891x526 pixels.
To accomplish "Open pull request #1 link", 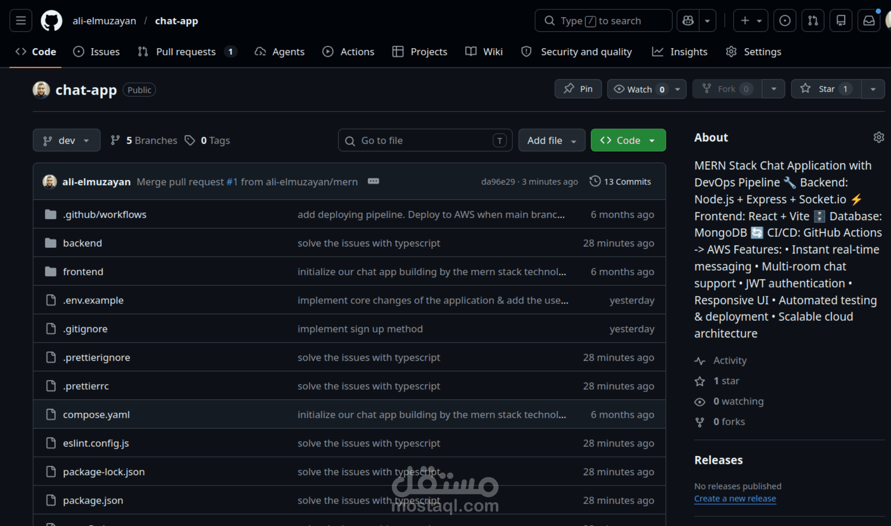I will click(232, 182).
